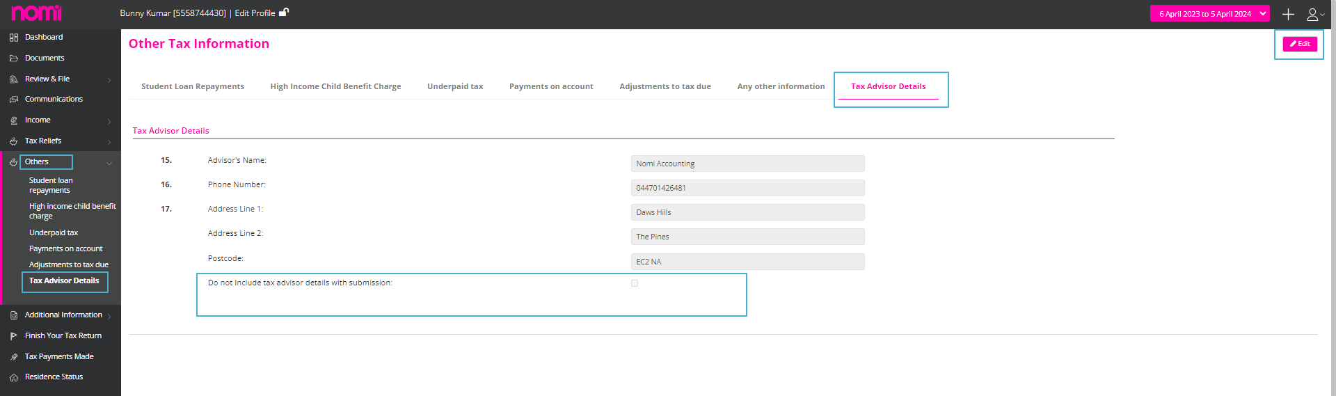Click the Review & File icon
Screen dimensions: 1336x396
14,79
